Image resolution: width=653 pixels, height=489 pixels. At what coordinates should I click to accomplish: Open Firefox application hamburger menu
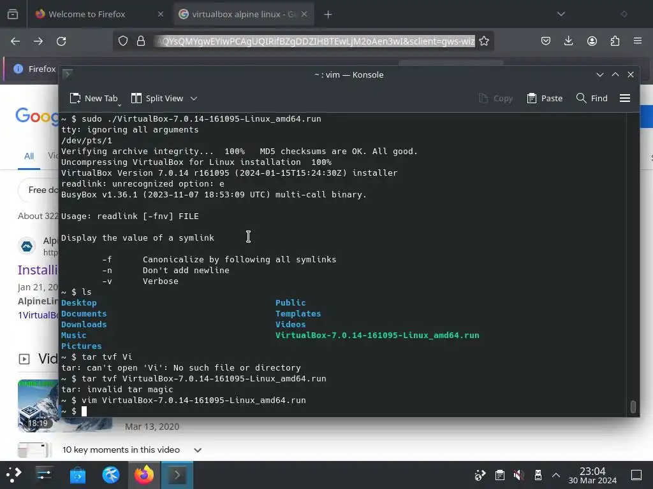point(638,41)
